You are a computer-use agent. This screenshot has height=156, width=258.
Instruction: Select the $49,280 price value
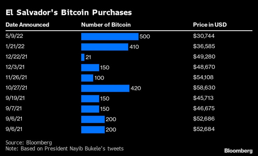click(204, 57)
